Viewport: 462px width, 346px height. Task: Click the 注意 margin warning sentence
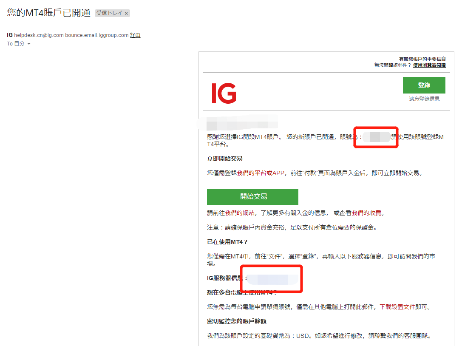[292, 227]
